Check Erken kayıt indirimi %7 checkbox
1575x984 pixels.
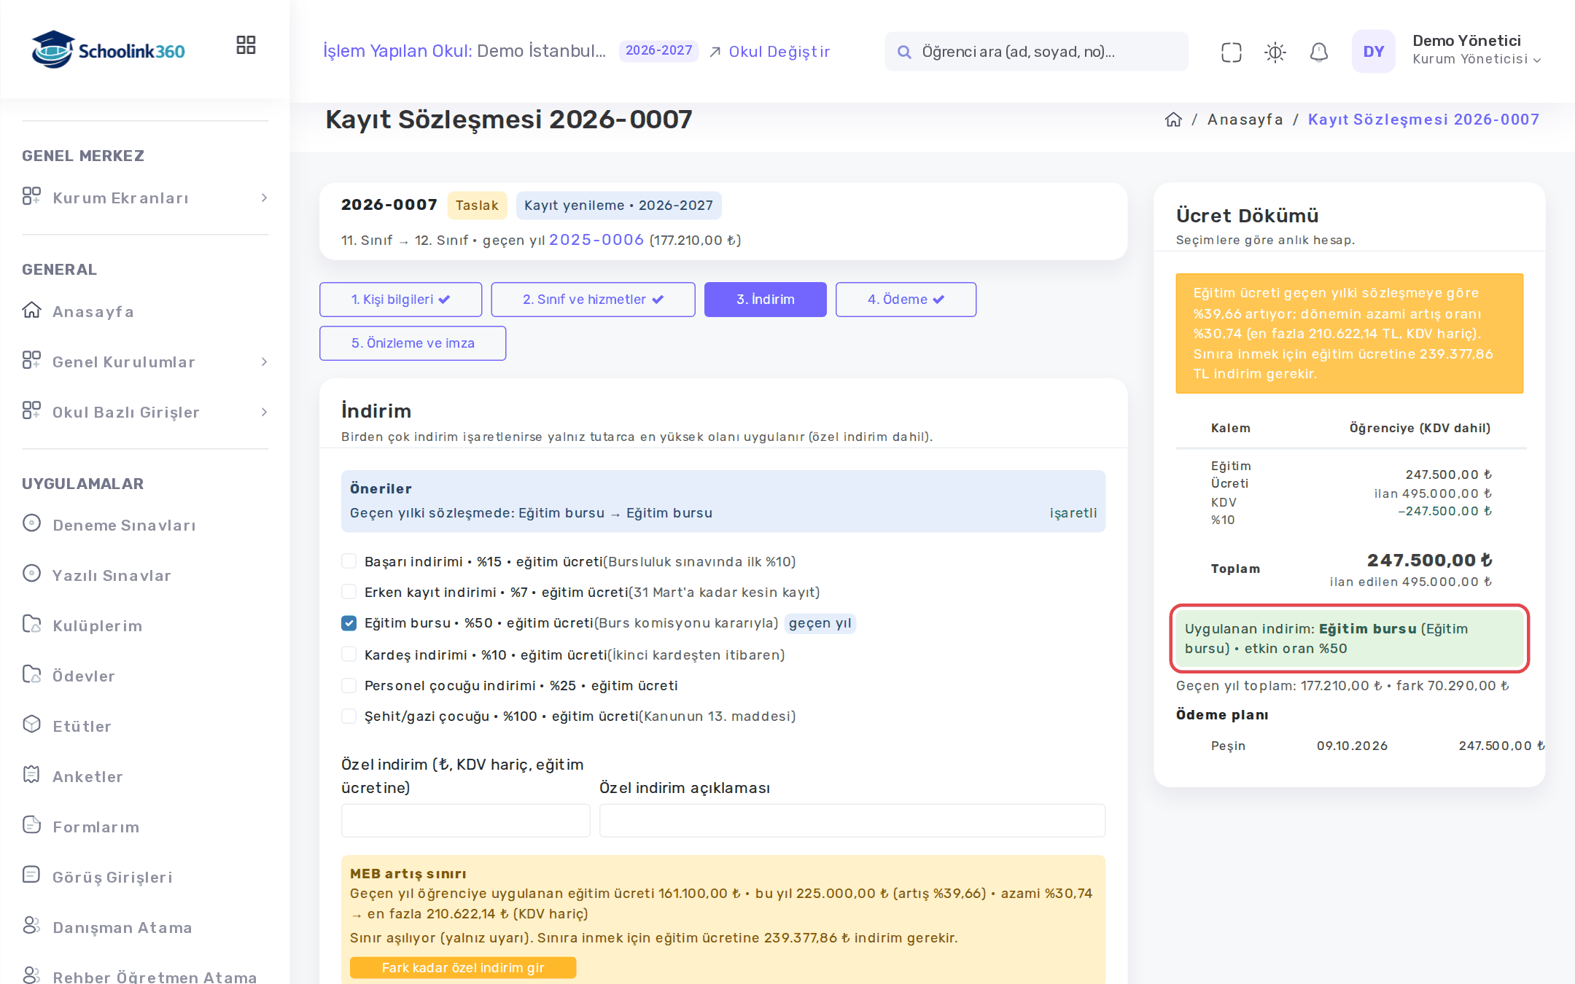[349, 592]
